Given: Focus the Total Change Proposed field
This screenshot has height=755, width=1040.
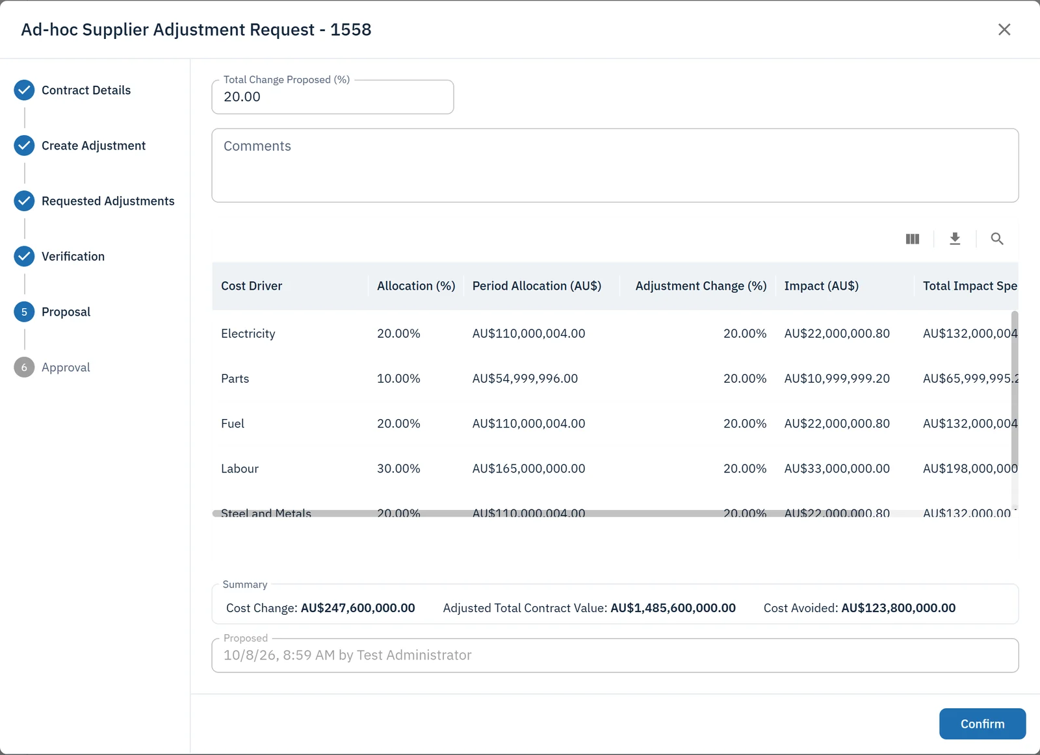Looking at the screenshot, I should [x=332, y=97].
